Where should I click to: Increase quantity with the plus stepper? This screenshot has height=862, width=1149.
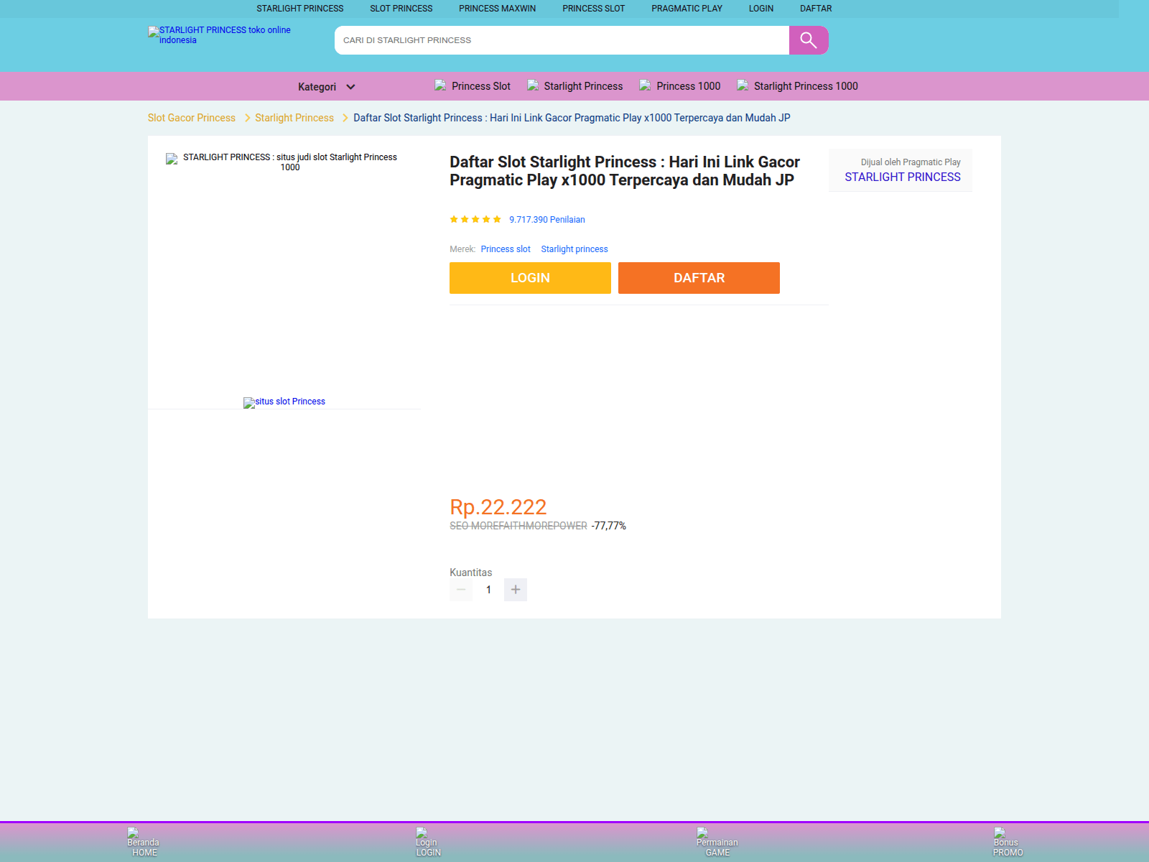(515, 589)
